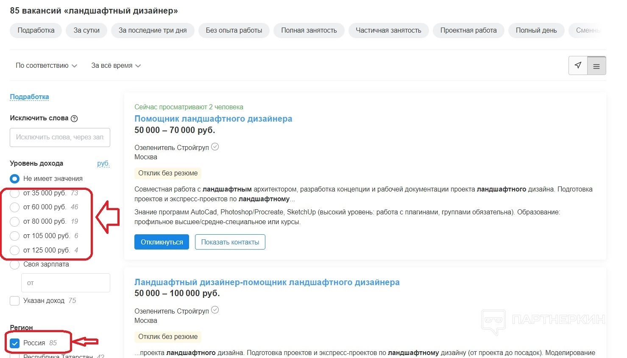
Task: Select income radio от 80 000 руб.
Action: pos(15,222)
